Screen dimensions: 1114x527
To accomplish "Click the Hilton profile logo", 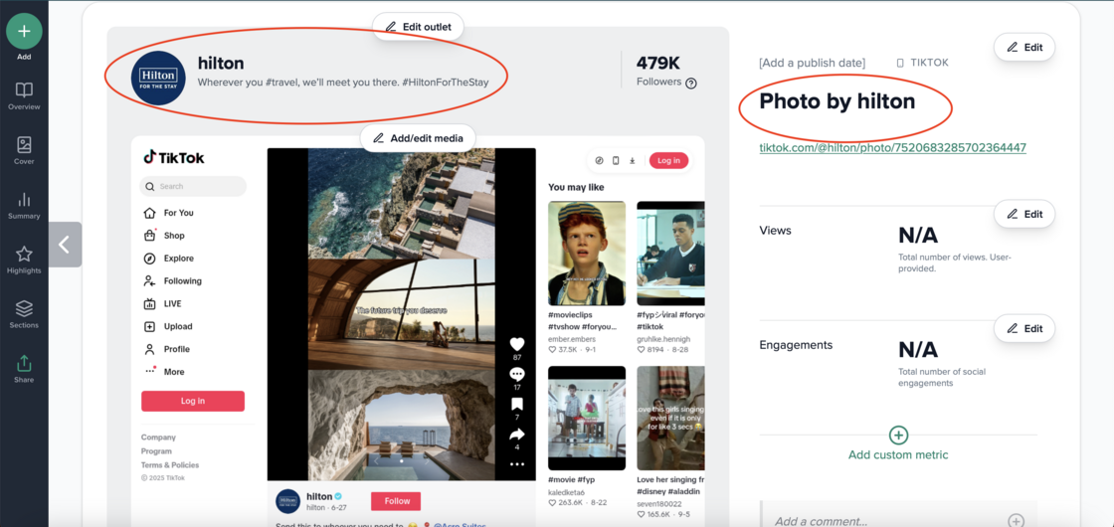I will coord(158,79).
